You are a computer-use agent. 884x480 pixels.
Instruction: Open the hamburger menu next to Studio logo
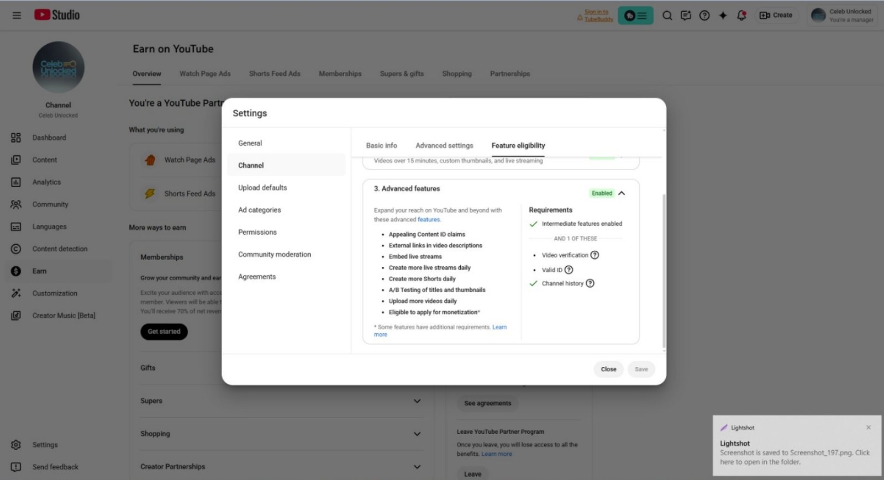(x=17, y=15)
